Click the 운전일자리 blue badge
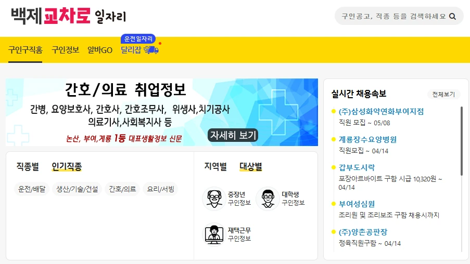 [x=138, y=38]
